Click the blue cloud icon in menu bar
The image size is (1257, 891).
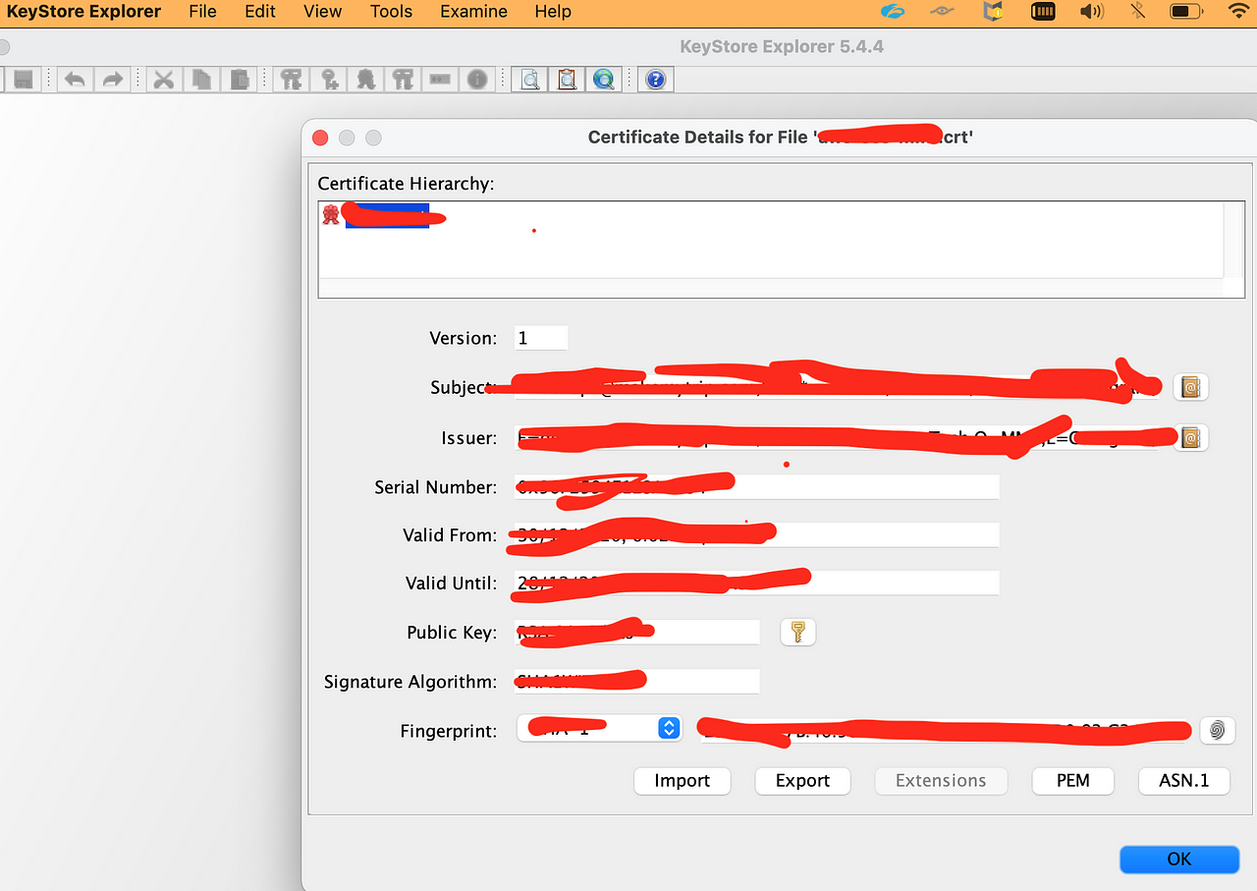(893, 12)
